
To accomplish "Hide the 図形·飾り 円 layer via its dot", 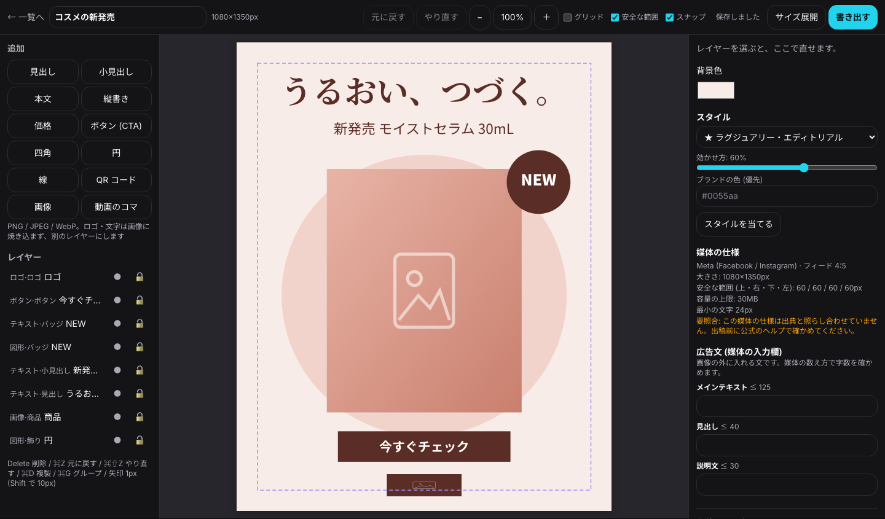I will coord(117,440).
